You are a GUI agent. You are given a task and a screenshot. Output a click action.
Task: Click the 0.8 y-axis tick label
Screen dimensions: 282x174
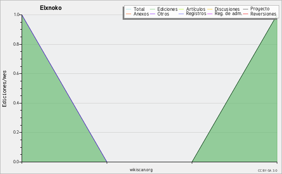tap(16, 44)
